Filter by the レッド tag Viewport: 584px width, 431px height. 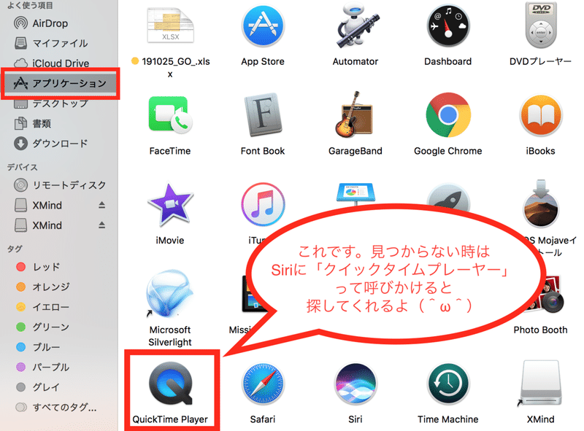pos(38,267)
